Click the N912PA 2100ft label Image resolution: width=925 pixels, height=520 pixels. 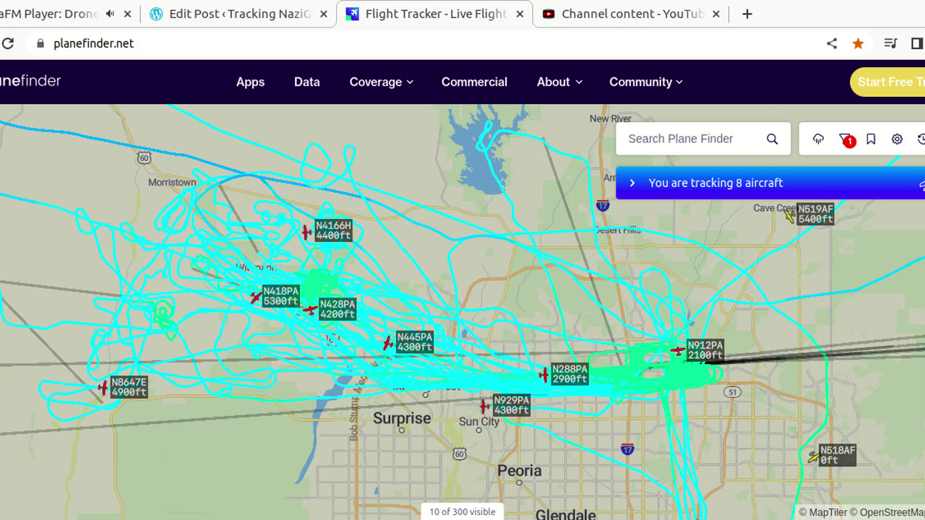click(705, 350)
